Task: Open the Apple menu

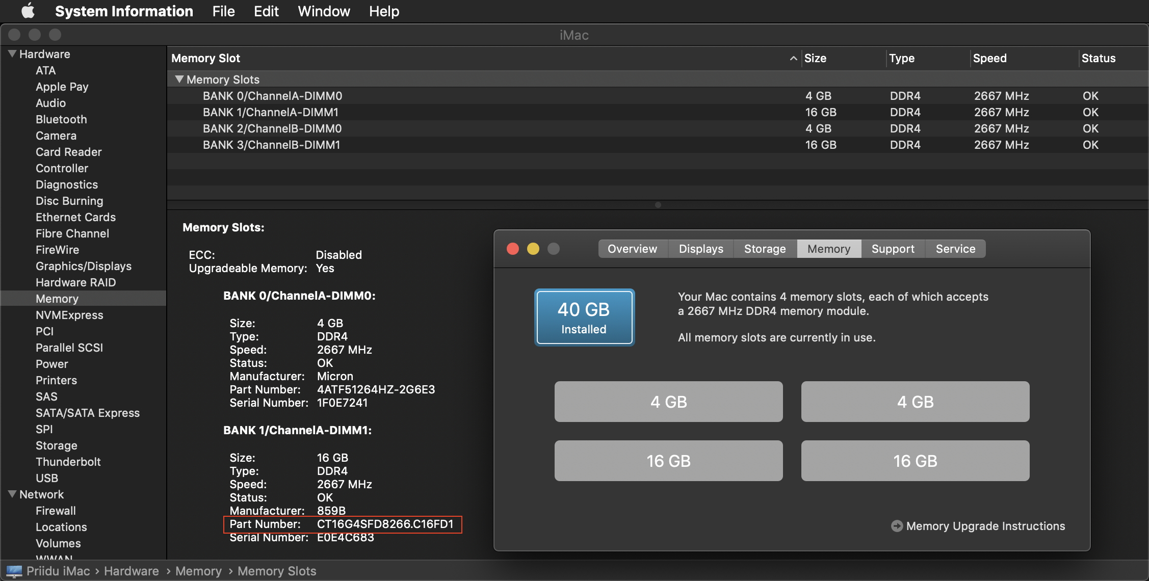Action: pos(28,11)
